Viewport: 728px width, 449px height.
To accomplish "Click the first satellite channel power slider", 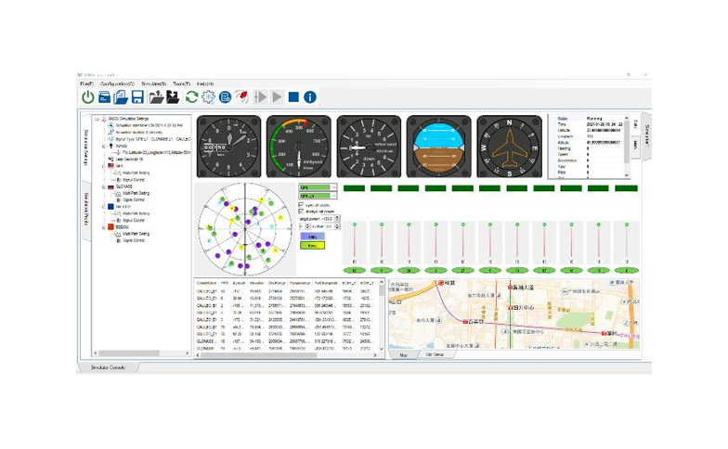I will pyautogui.click(x=354, y=242).
